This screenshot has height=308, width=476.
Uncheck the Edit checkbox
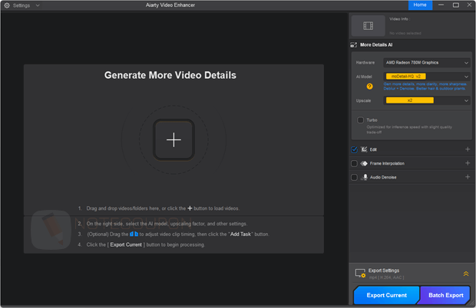(354, 149)
